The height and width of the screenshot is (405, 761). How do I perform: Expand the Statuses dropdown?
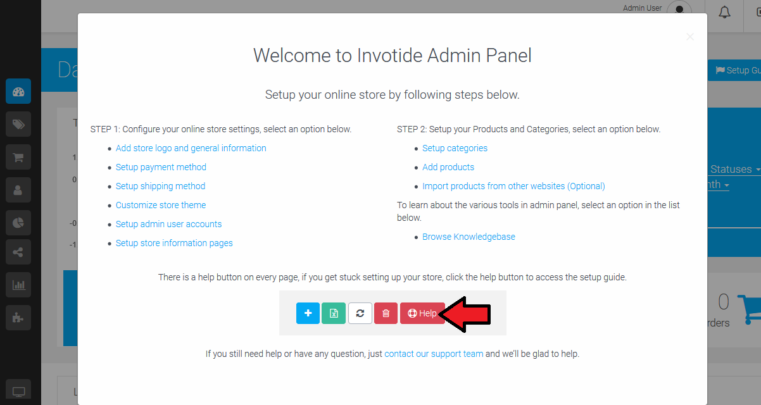point(734,169)
